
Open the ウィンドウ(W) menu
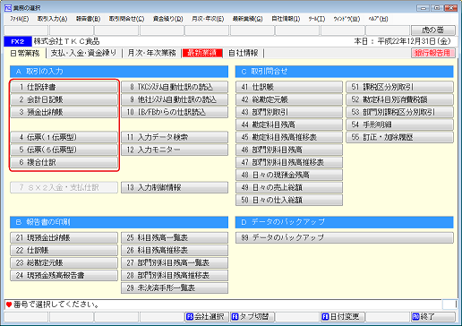(x=346, y=19)
